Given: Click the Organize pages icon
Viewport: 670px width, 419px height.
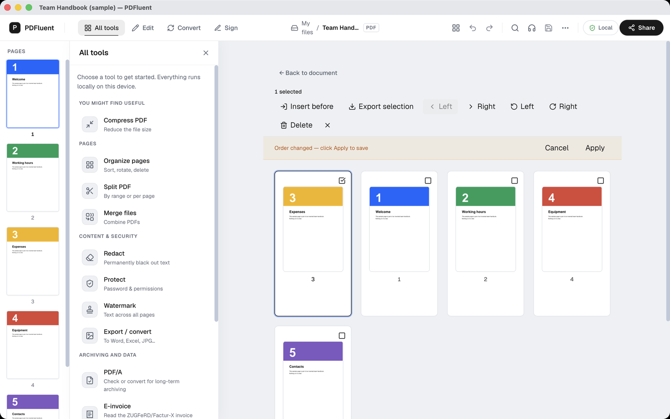Looking at the screenshot, I should tap(90, 165).
